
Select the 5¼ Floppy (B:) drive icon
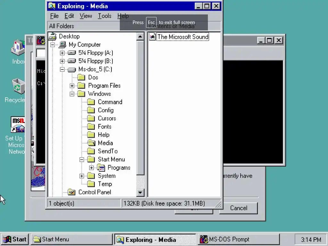pyautogui.click(x=71, y=61)
